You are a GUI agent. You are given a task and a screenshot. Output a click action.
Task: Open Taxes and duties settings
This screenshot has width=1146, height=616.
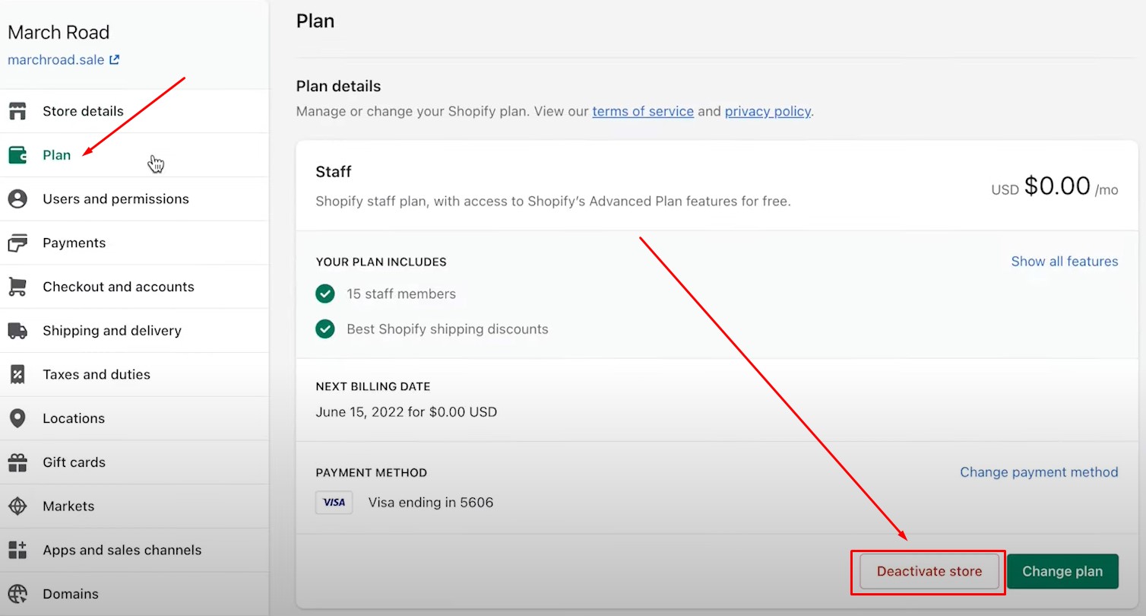click(134, 374)
